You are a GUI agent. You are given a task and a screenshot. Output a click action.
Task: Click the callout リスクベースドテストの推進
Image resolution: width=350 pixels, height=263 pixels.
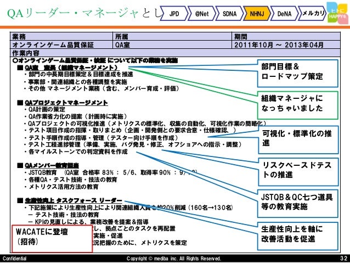coord(298,172)
